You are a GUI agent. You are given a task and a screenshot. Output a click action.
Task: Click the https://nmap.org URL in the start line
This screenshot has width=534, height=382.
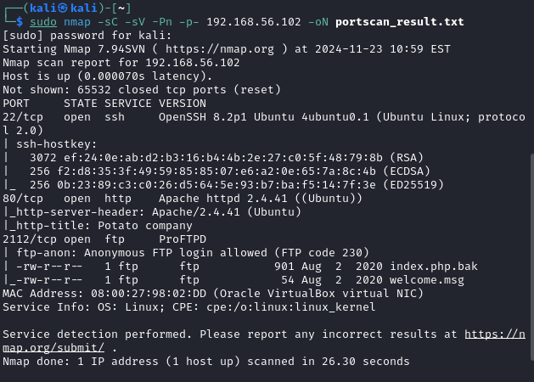220,49
